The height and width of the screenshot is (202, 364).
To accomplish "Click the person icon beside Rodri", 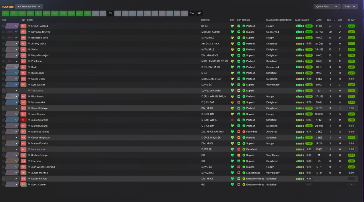I will 29,67.
